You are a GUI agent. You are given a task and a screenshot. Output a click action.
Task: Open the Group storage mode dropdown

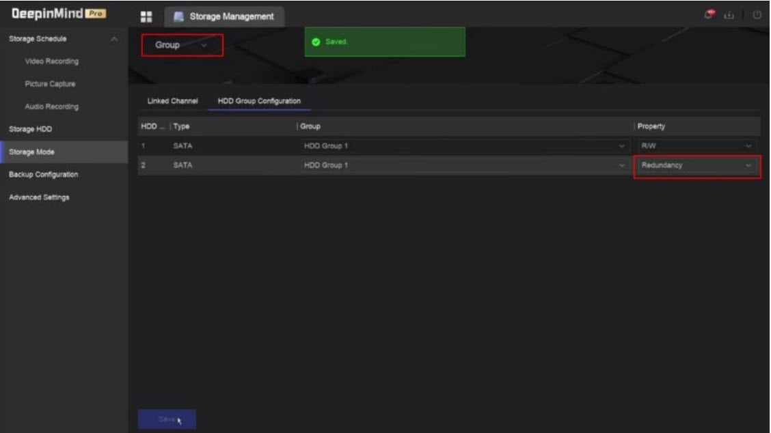182,45
